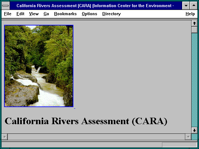Click the title bar text California Rivers Assessment
Screen dimensions: 199x149
pos(95,6)
